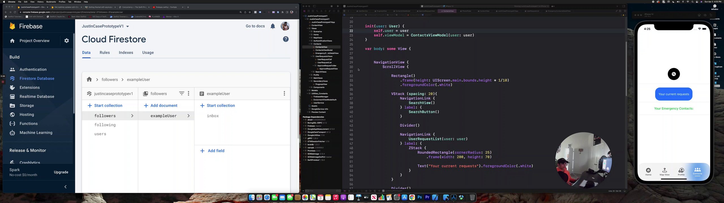The height and width of the screenshot is (203, 724).
Task: Open Contacts tab in simulator
Action: [x=697, y=171]
